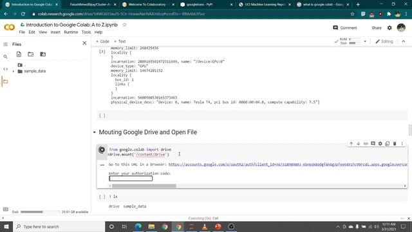412x232 pixels.
Task: Close the Files panel
Action: click(x=84, y=43)
